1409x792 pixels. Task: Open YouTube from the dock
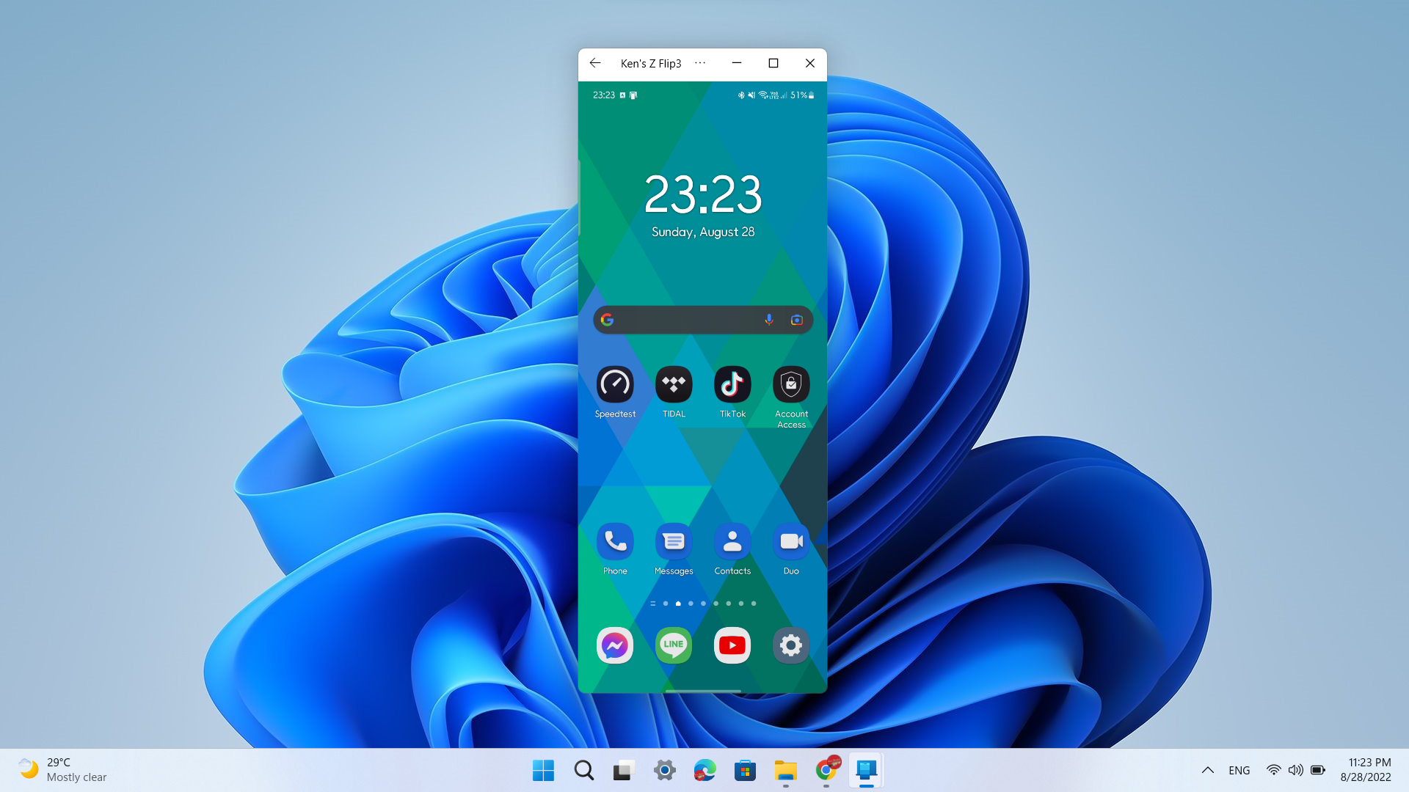click(x=732, y=645)
